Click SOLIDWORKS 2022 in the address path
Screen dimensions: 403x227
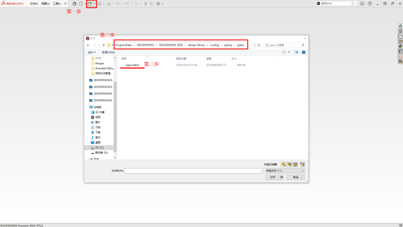point(171,45)
